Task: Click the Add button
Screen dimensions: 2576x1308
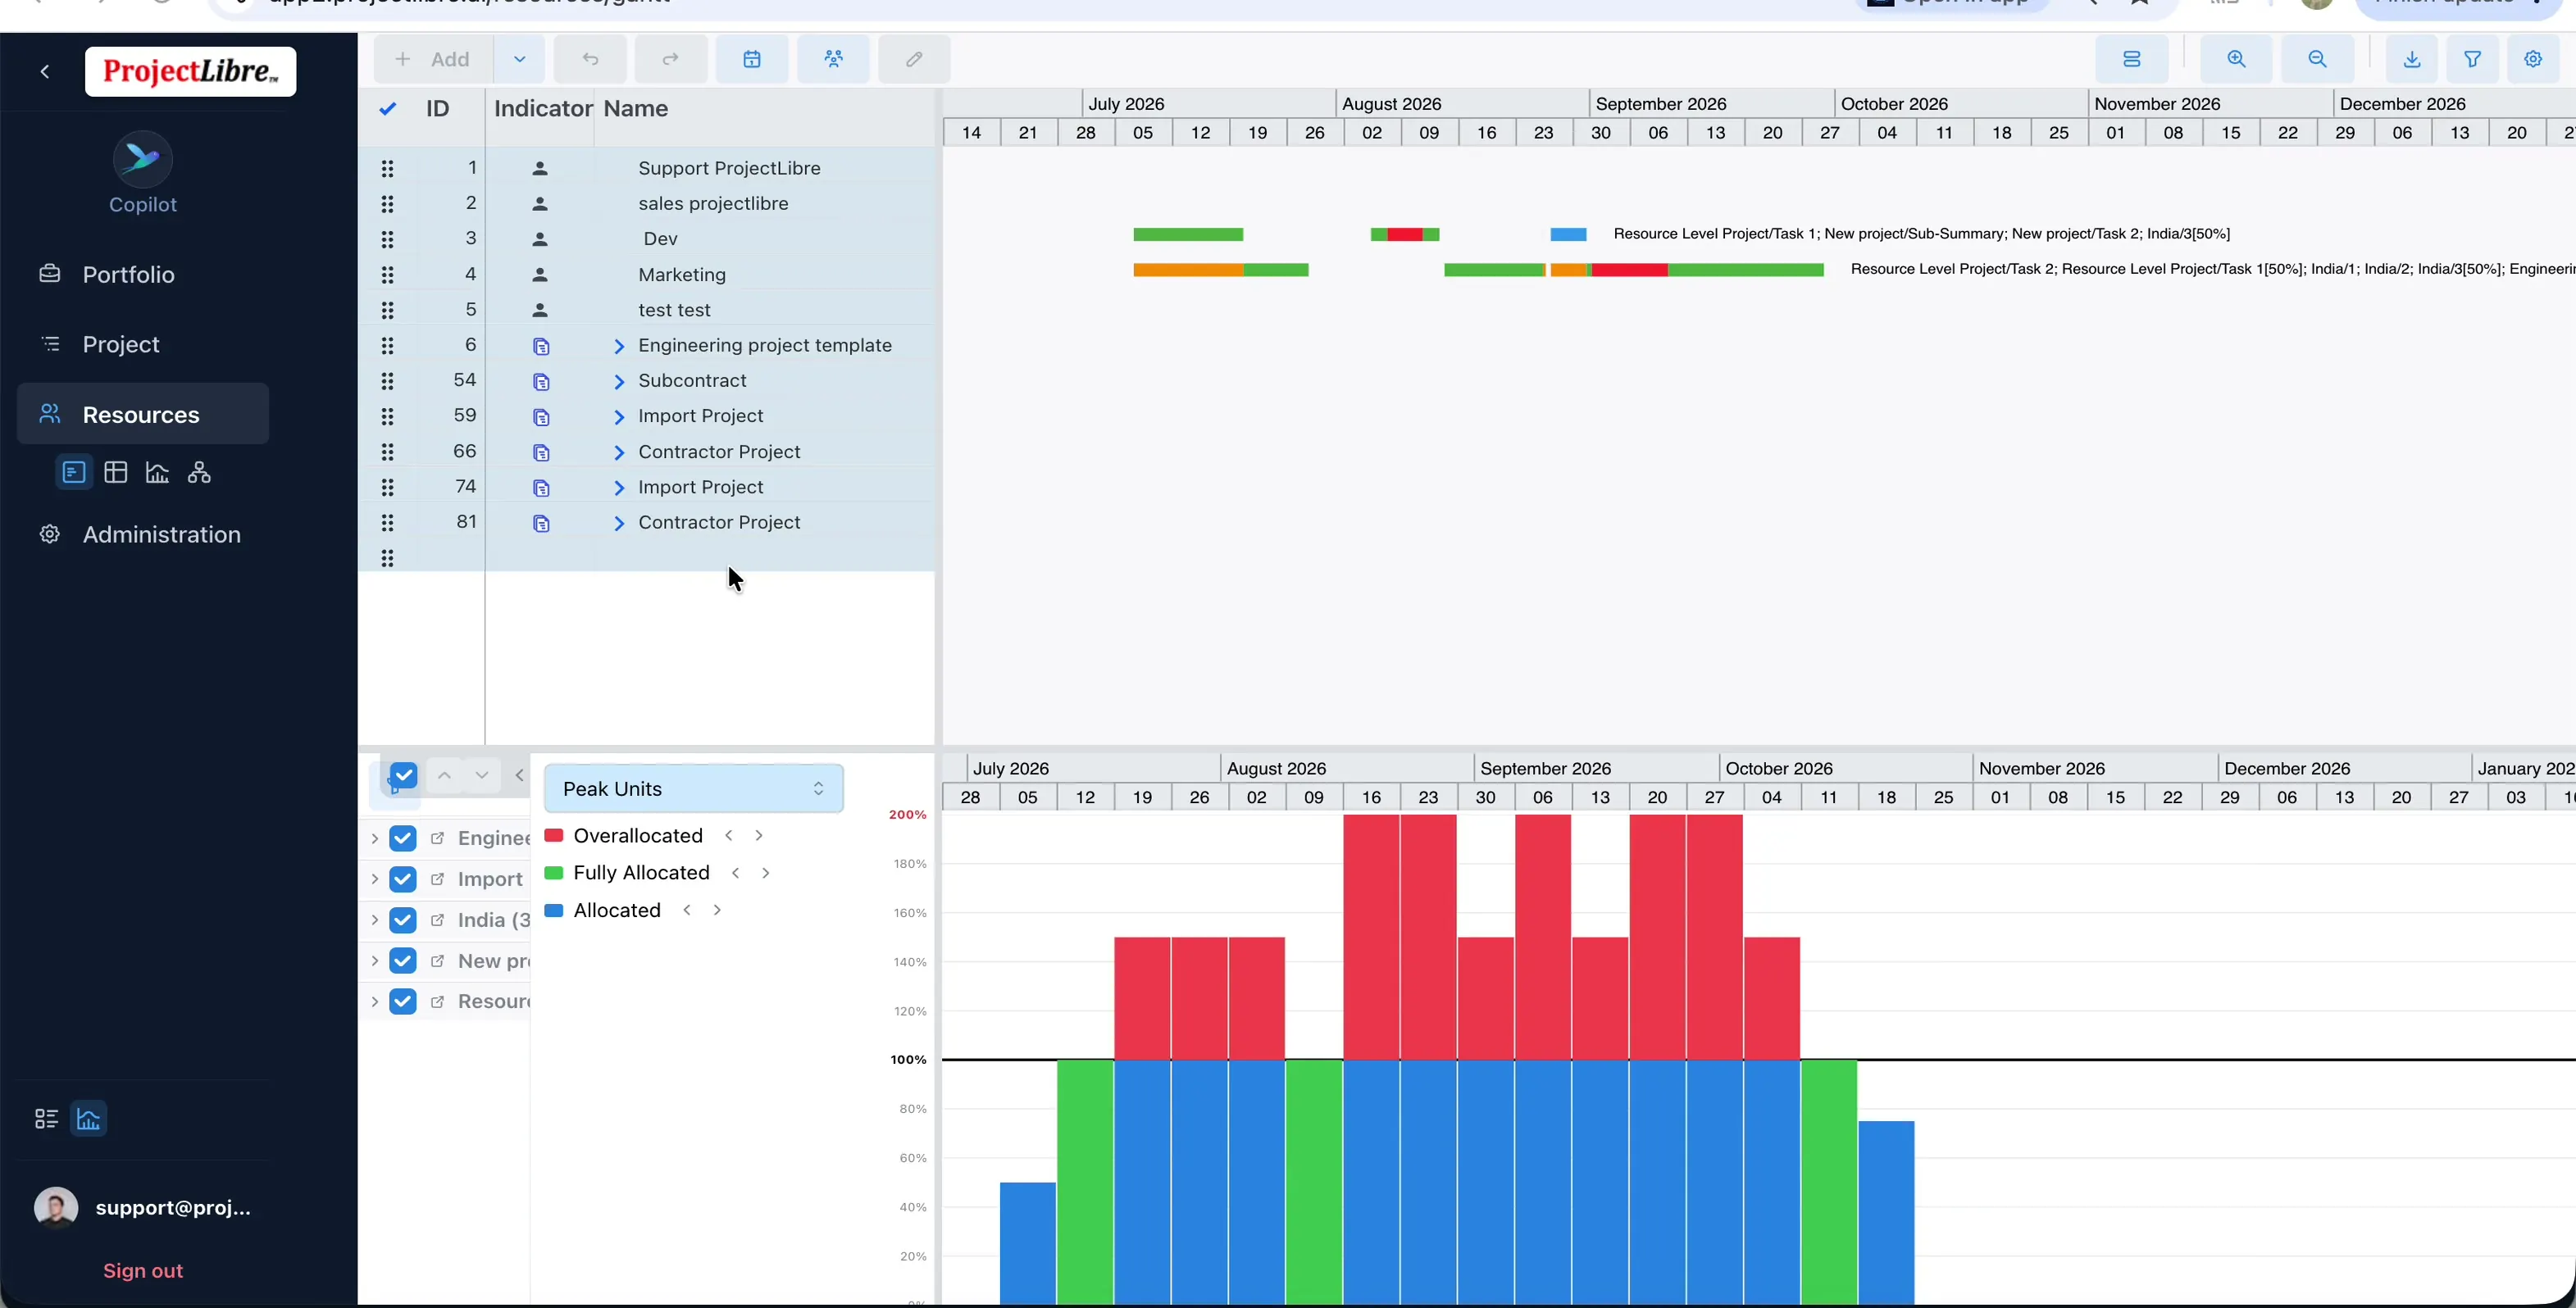Action: (433, 60)
